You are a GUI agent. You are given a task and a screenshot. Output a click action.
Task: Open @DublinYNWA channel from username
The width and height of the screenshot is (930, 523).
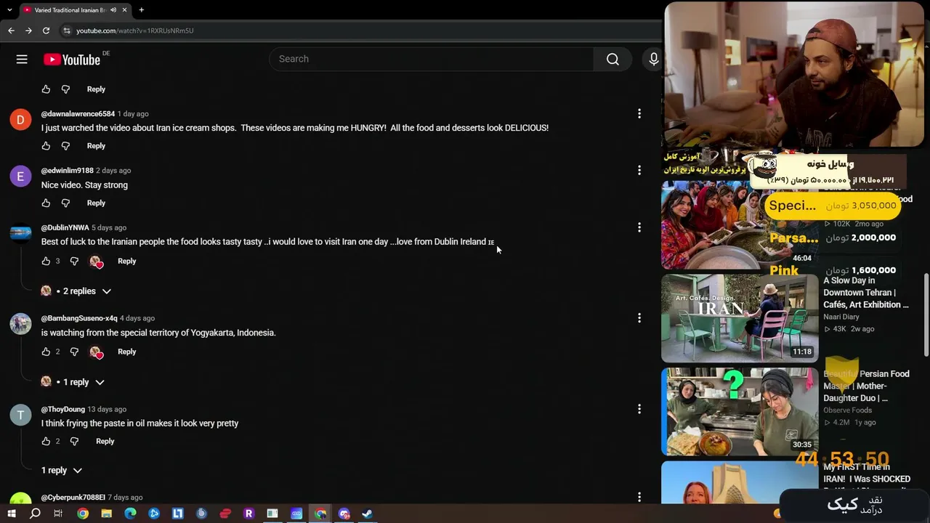click(x=65, y=228)
